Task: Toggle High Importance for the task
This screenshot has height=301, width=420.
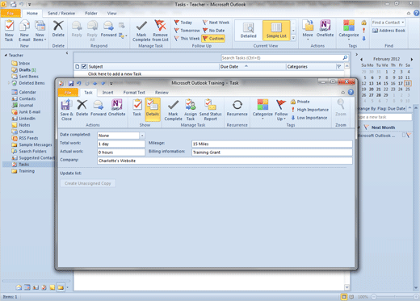Action: tap(310, 110)
